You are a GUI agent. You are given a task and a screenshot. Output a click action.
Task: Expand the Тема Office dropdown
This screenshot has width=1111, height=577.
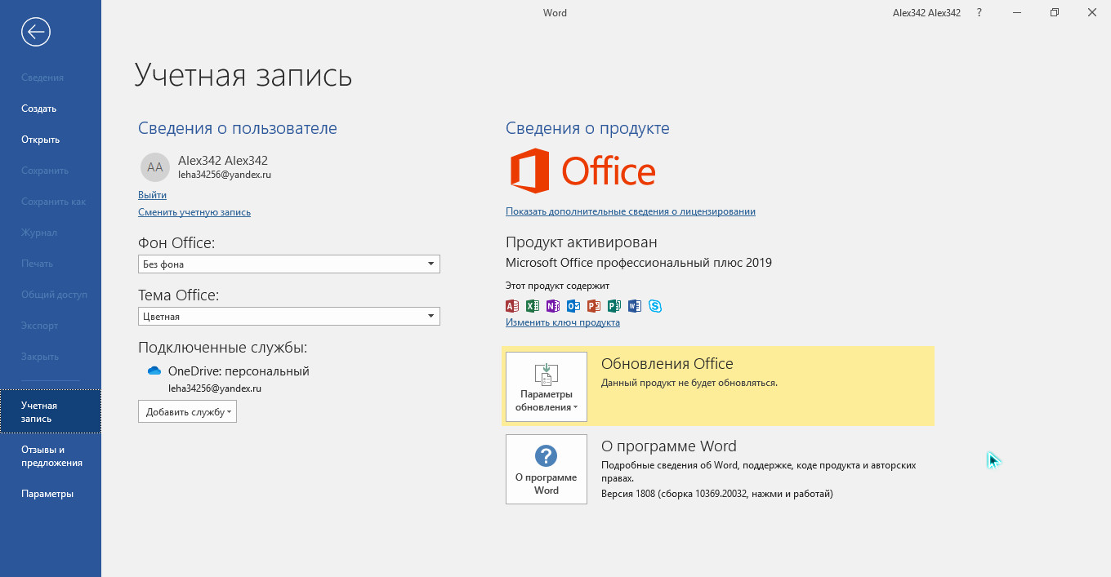click(288, 316)
